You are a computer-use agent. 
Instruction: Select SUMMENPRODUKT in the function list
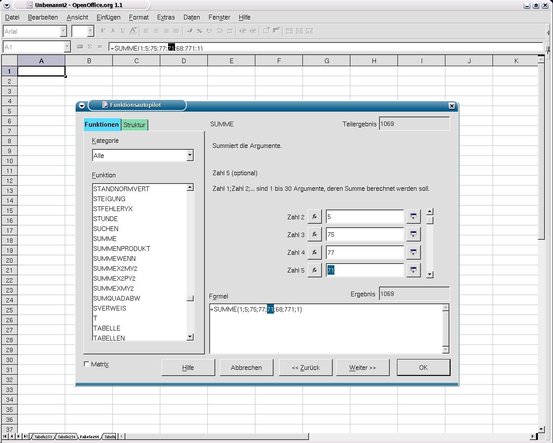coord(122,249)
